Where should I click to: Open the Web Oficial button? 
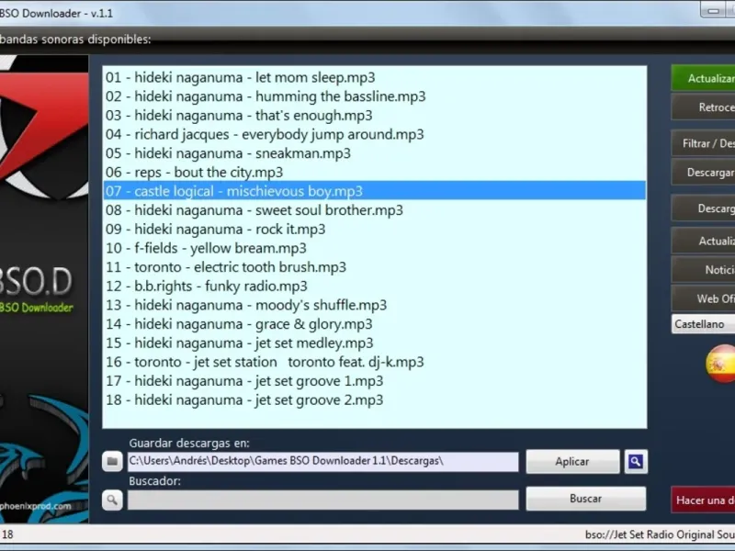point(703,298)
